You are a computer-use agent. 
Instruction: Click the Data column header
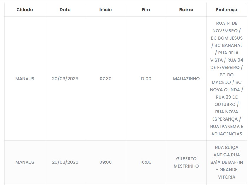[65, 10]
